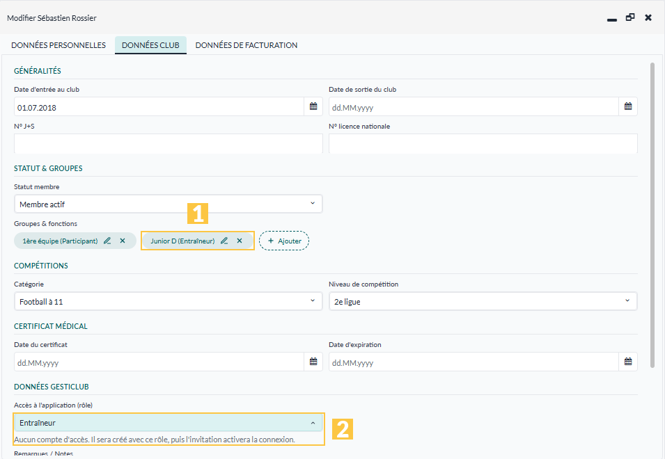Open calendar picker for Date du certificat
The width and height of the screenshot is (665, 459).
(313, 362)
